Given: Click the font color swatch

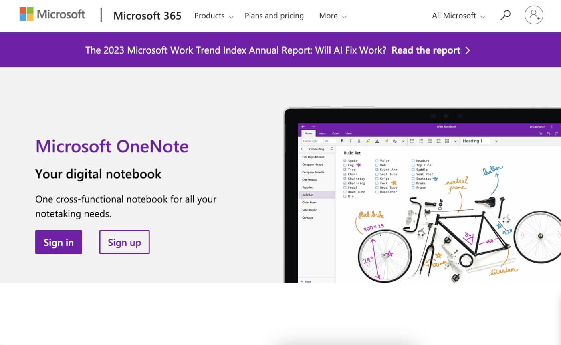Looking at the screenshot, I should click(x=377, y=141).
